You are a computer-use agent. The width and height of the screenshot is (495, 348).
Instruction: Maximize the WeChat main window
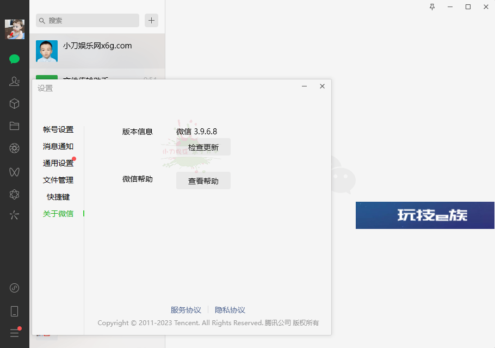(x=468, y=7)
